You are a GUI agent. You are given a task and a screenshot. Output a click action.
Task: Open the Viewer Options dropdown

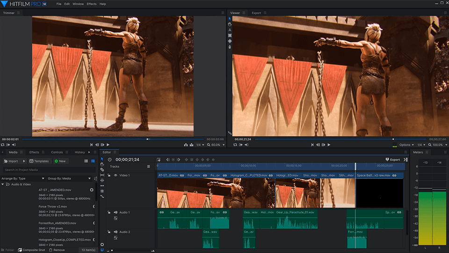[406, 145]
